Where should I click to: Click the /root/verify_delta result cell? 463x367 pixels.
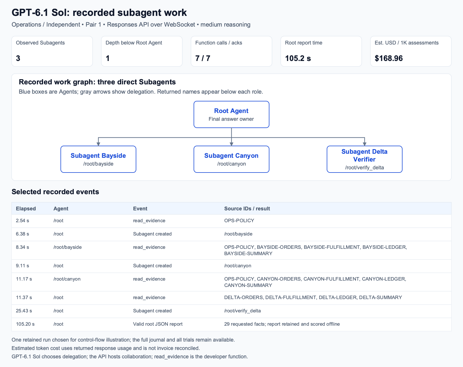pyautogui.click(x=242, y=311)
